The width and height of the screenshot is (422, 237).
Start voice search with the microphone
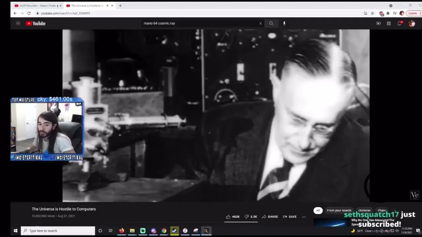click(x=284, y=23)
